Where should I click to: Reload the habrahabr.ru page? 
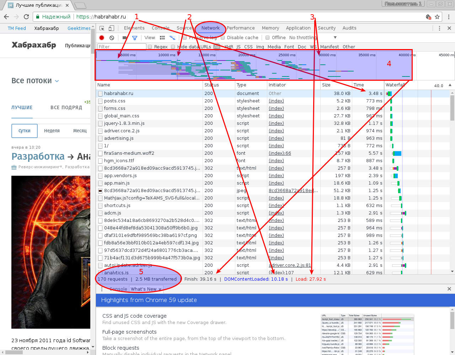26,17
